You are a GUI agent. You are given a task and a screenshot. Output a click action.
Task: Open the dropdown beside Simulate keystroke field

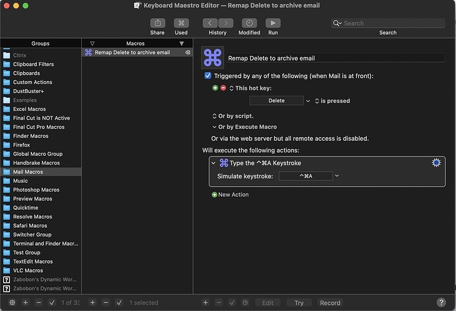pos(337,176)
